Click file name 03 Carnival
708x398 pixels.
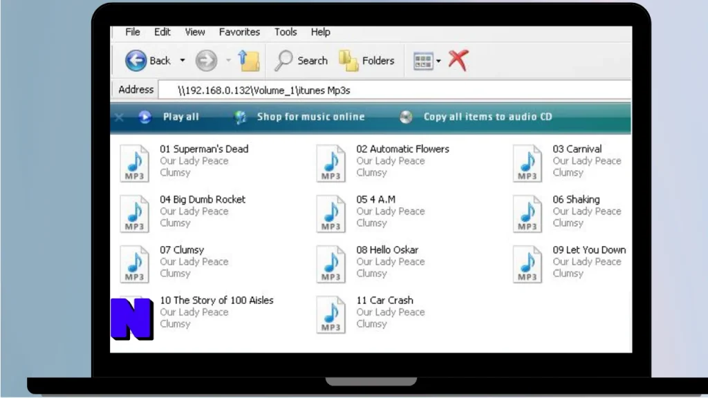(577, 149)
